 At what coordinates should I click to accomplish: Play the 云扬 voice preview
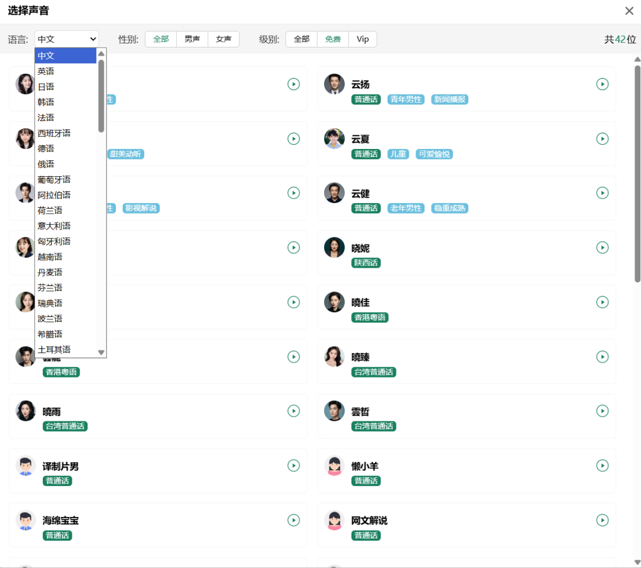[602, 84]
